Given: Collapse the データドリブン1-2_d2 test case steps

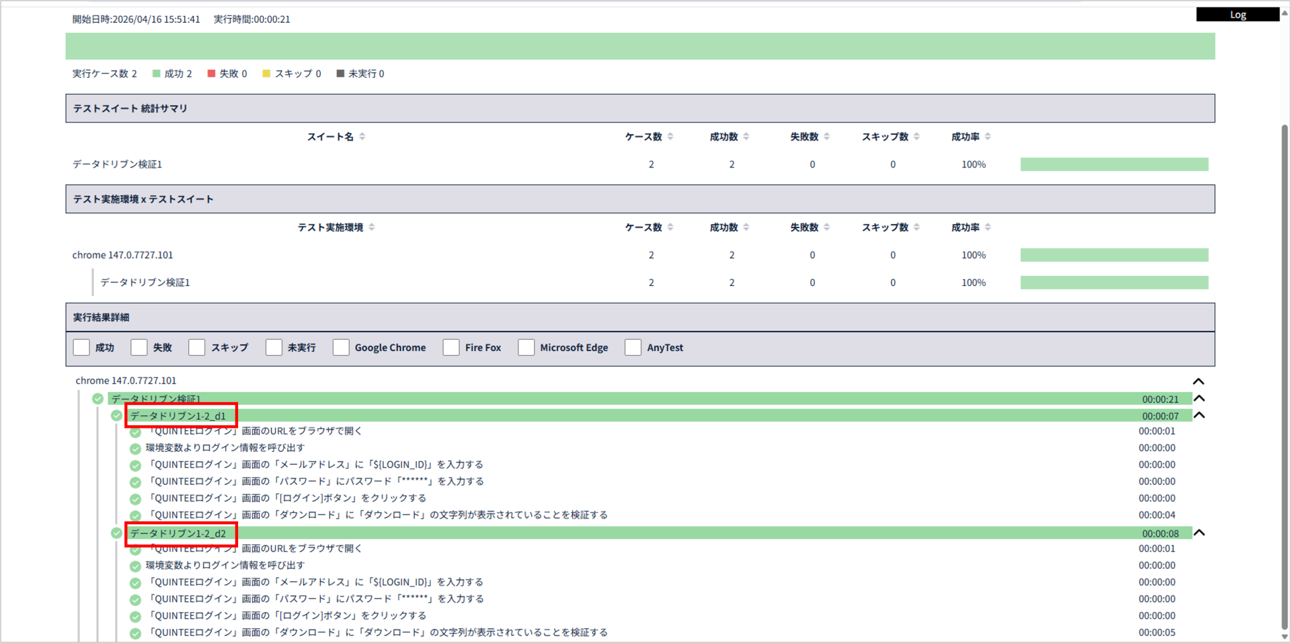Looking at the screenshot, I should [x=1198, y=533].
